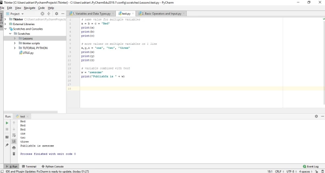Collapse Scratches and Consoles node
Image resolution: width=325 pixels, height=173 pixels.
(x=5, y=29)
